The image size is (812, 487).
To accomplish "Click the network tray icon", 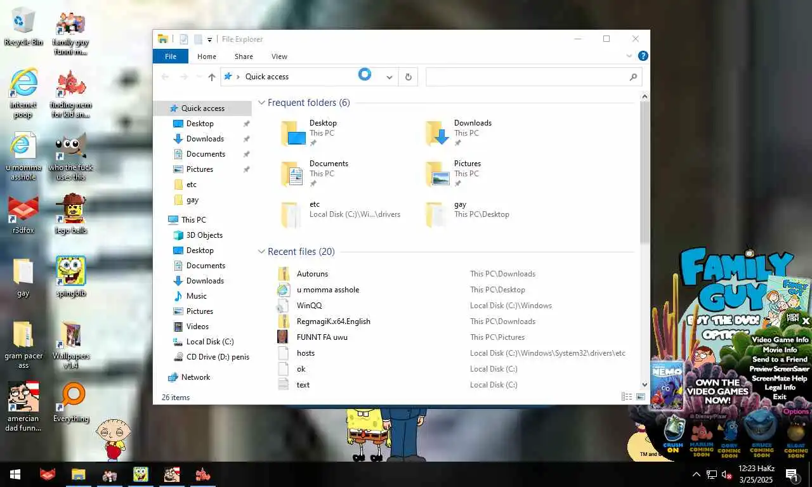I will click(x=712, y=474).
